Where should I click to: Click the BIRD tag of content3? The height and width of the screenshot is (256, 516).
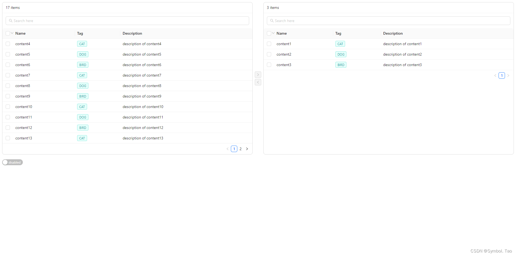pyautogui.click(x=341, y=65)
